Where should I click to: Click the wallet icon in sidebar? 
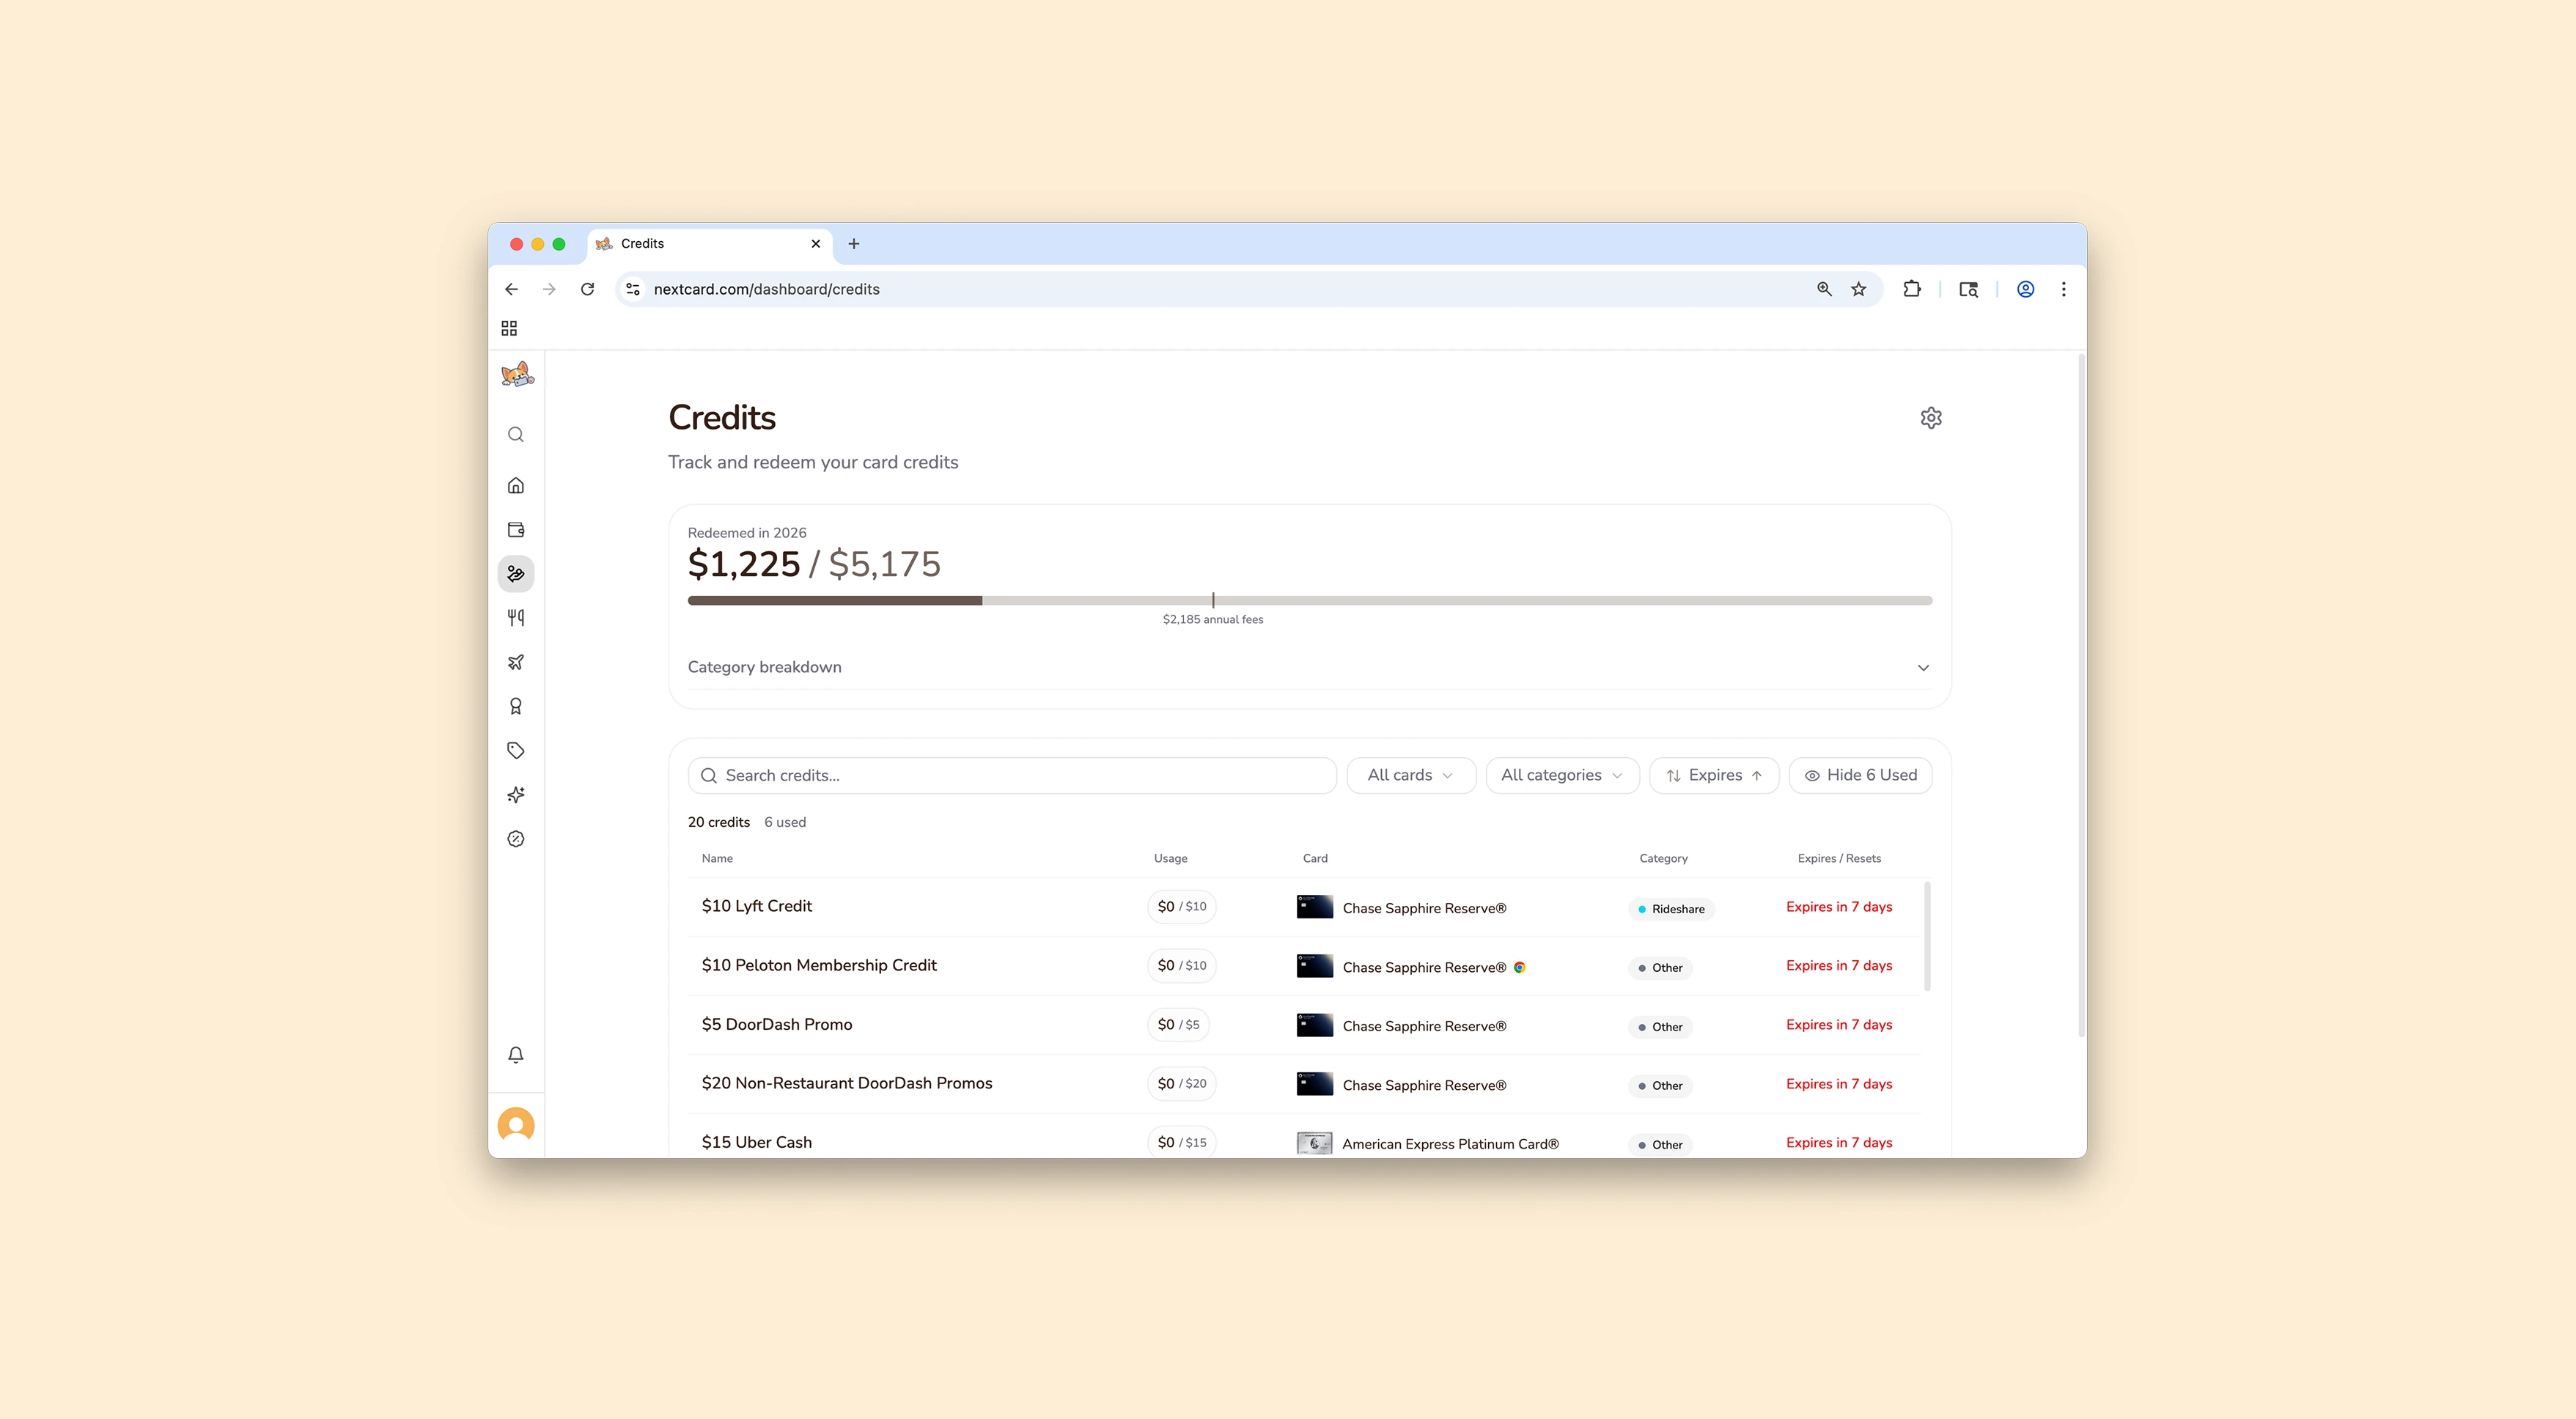click(516, 530)
